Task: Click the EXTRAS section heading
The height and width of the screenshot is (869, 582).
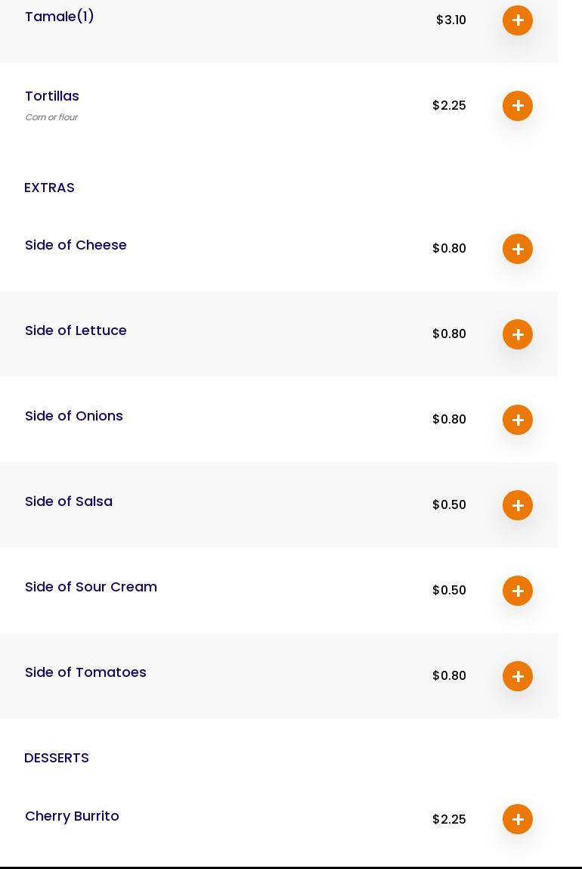Action: [49, 188]
